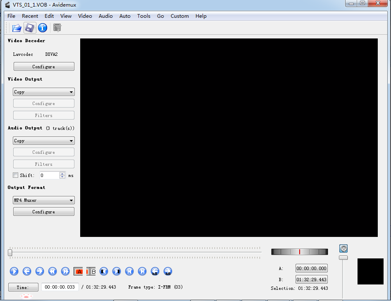Set selection end marker B
This screenshot has width=391, height=301.
click(x=91, y=272)
